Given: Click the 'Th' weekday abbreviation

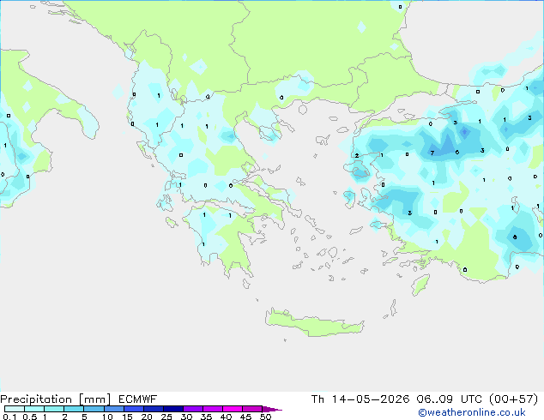Looking at the screenshot, I should (x=317, y=399).
